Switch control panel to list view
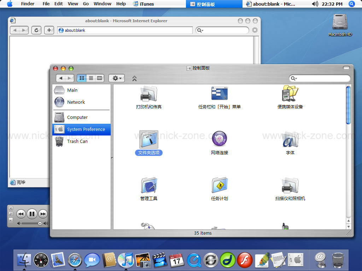 coord(91,78)
